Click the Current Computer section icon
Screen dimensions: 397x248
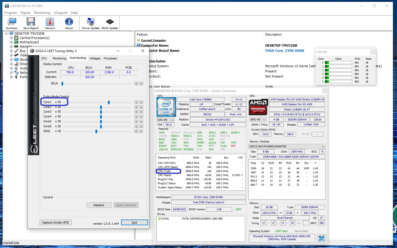[x=139, y=40]
